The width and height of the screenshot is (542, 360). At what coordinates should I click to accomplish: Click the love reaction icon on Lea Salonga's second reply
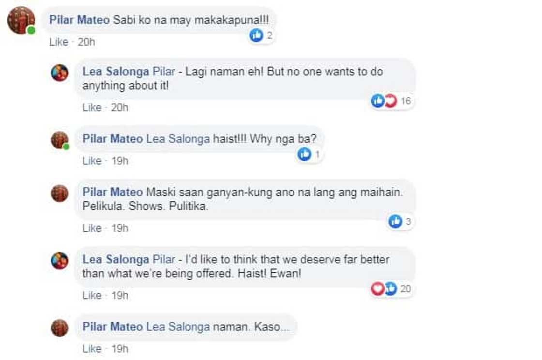tap(377, 288)
